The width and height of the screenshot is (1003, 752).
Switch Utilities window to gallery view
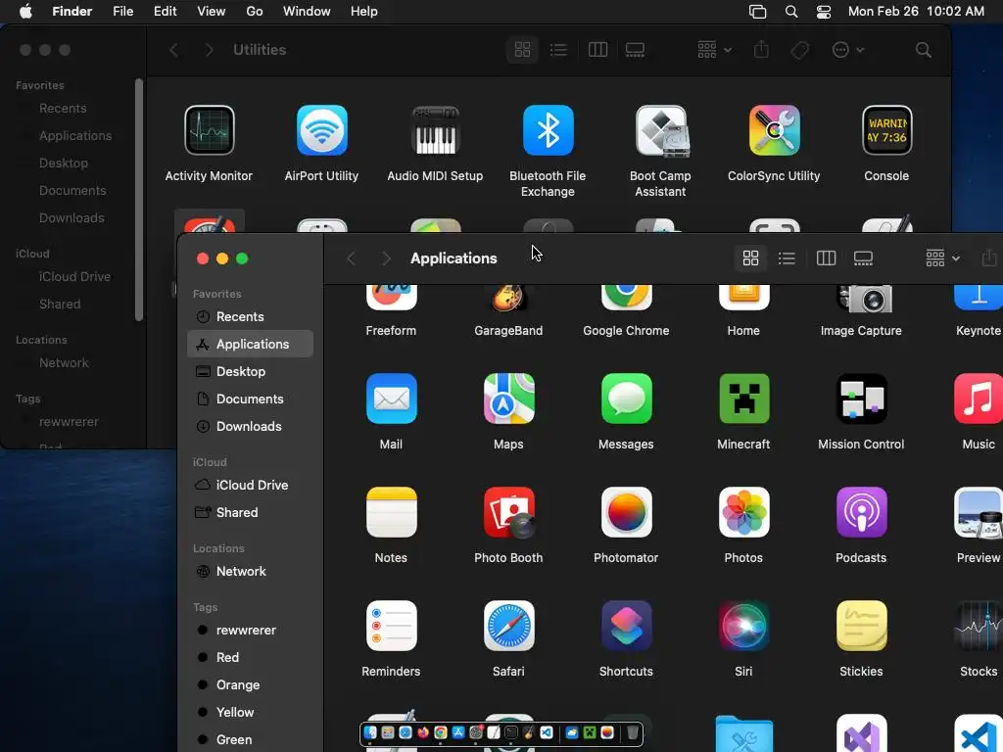pyautogui.click(x=635, y=50)
